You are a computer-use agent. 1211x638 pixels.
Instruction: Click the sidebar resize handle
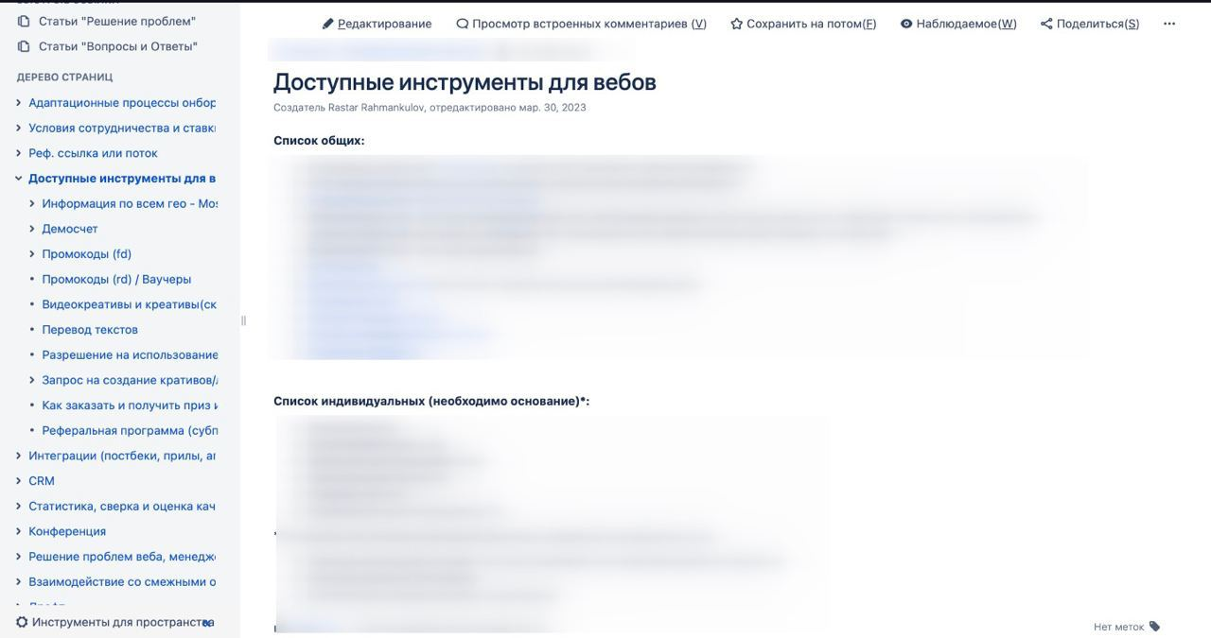tap(243, 320)
